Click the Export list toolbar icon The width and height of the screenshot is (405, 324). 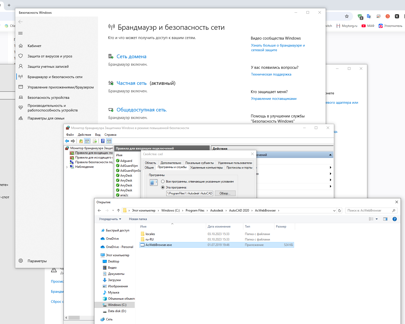tap(95, 141)
